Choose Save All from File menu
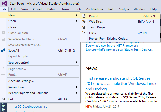This screenshot has height=112, width=161. click(x=40, y=51)
